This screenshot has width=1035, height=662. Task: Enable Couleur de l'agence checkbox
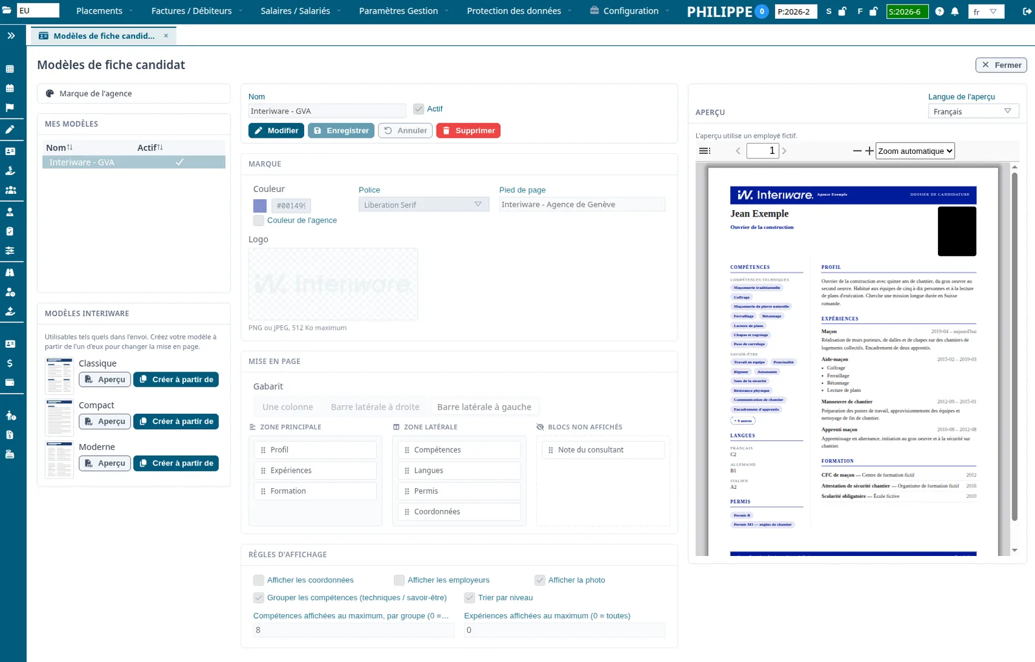[x=259, y=220]
